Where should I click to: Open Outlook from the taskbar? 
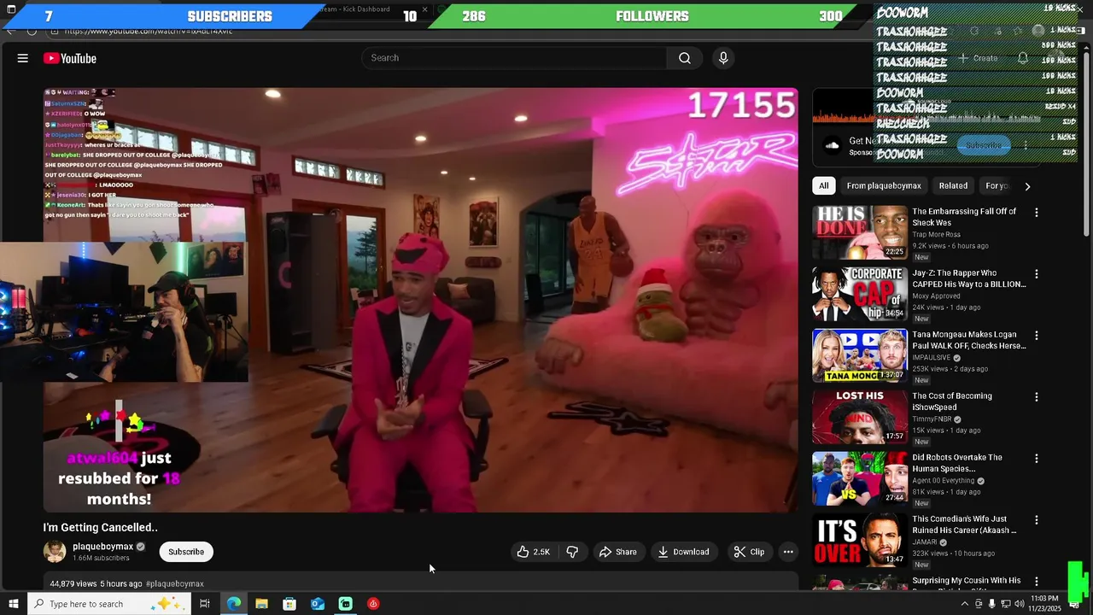[x=318, y=604]
